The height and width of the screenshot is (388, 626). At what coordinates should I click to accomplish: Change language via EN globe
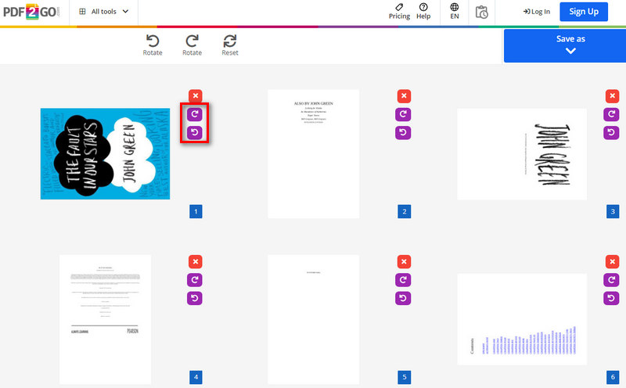click(455, 12)
